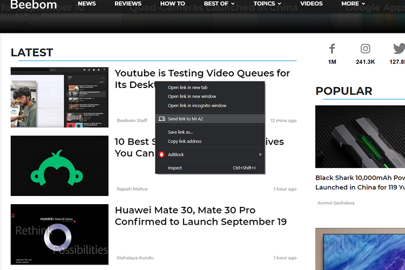Open the Black Shark power bank thumbnail
405x270 pixels.
click(360, 135)
